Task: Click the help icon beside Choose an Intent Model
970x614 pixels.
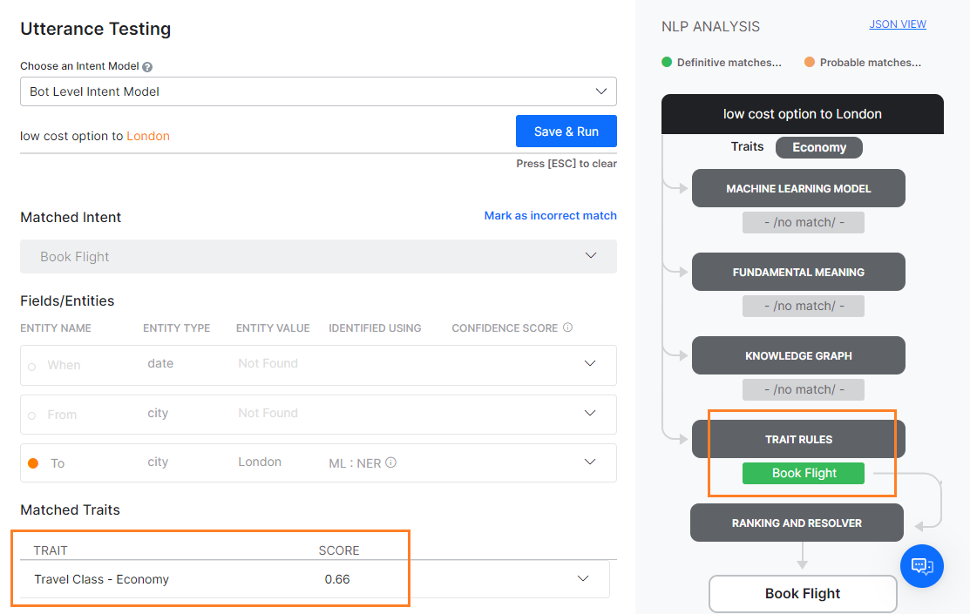Action: (x=147, y=67)
